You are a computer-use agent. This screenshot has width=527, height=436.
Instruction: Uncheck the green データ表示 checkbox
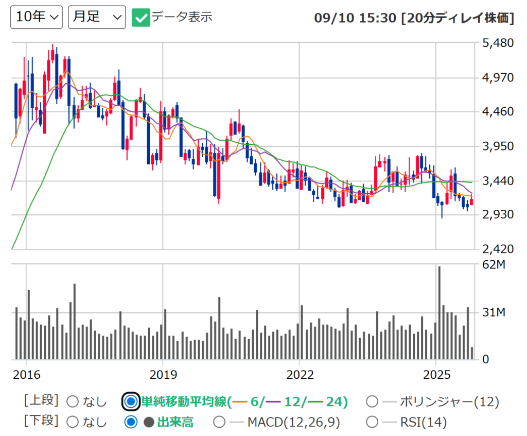[x=140, y=17]
